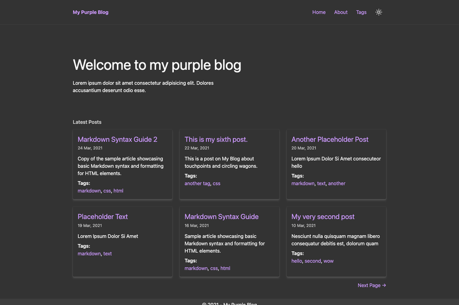This screenshot has width=459, height=305.
Task: Go to the Home nav link
Action: tap(319, 12)
